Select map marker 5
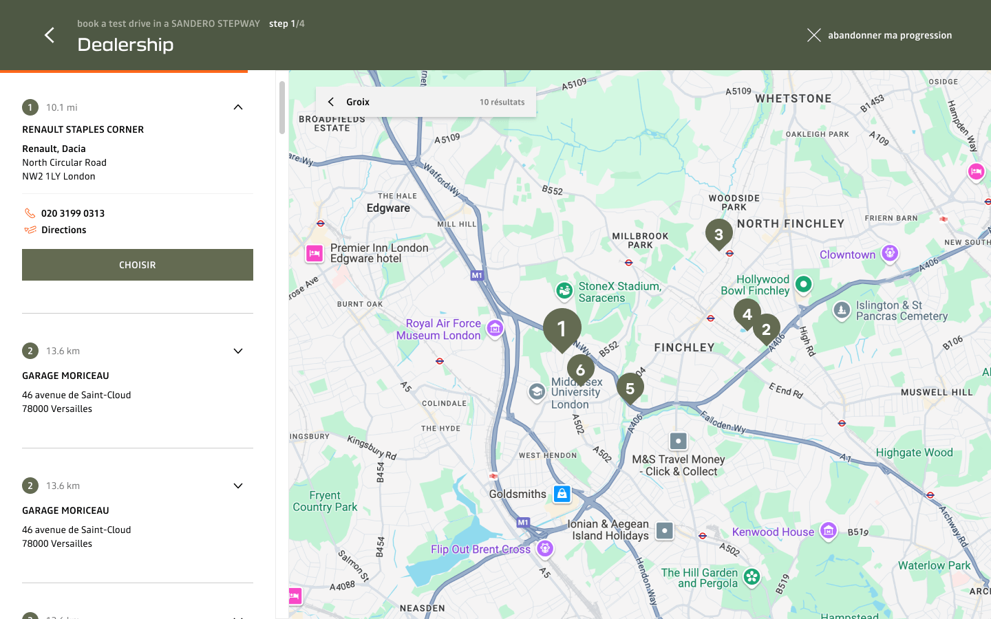Screen dimensions: 991x619 [630, 389]
